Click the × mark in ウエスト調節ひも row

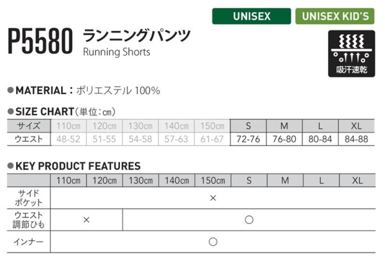pos(86,220)
